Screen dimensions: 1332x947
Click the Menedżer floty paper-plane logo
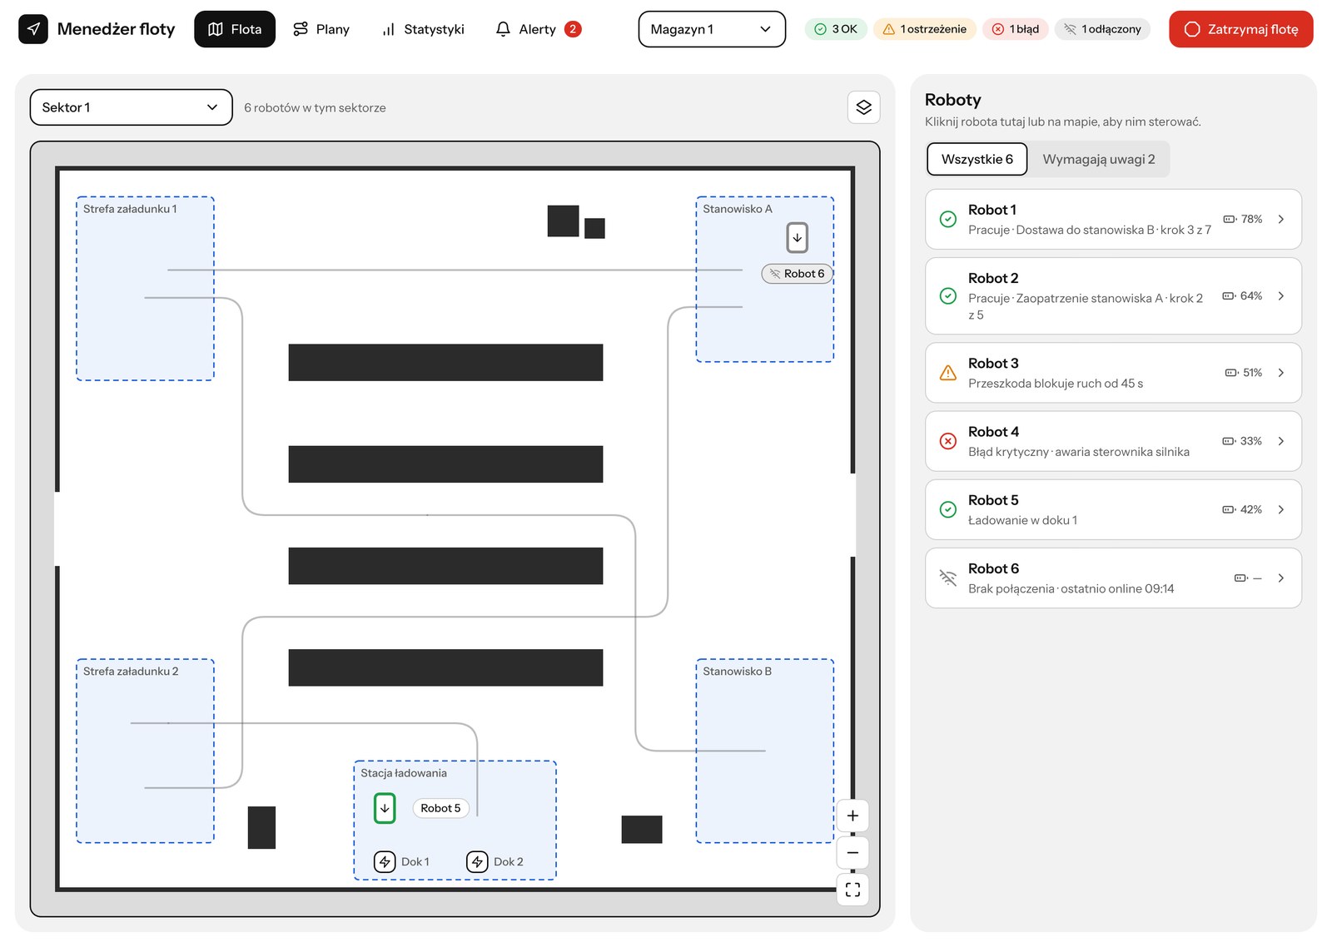(33, 29)
